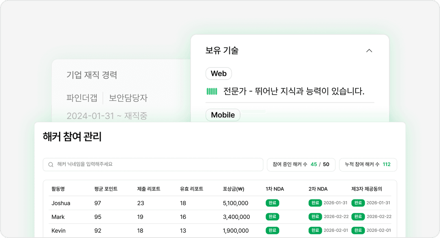Click the 완료 badge in Mark's 2차 NDA column
Screen dimensions: 440x238
(x=316, y=216)
